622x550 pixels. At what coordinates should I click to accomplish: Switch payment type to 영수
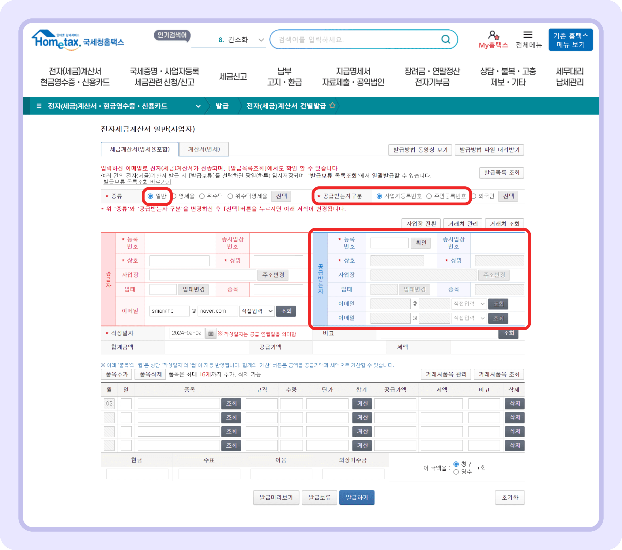click(456, 472)
